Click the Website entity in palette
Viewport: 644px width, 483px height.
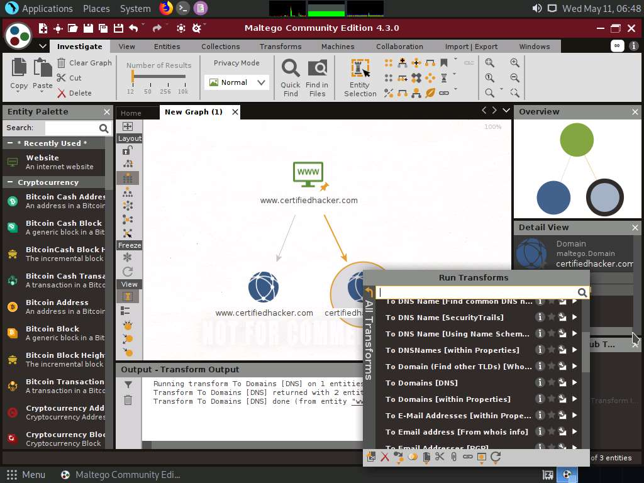pos(53,162)
